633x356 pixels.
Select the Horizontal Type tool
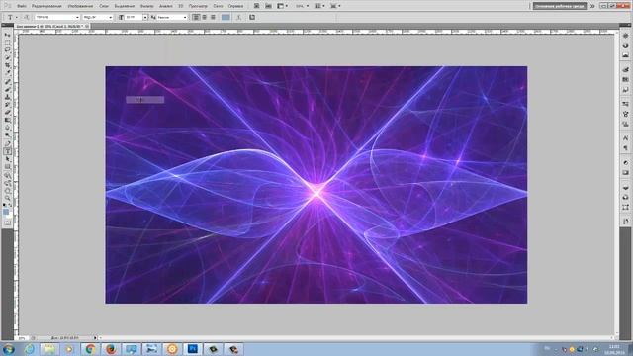pos(7,151)
